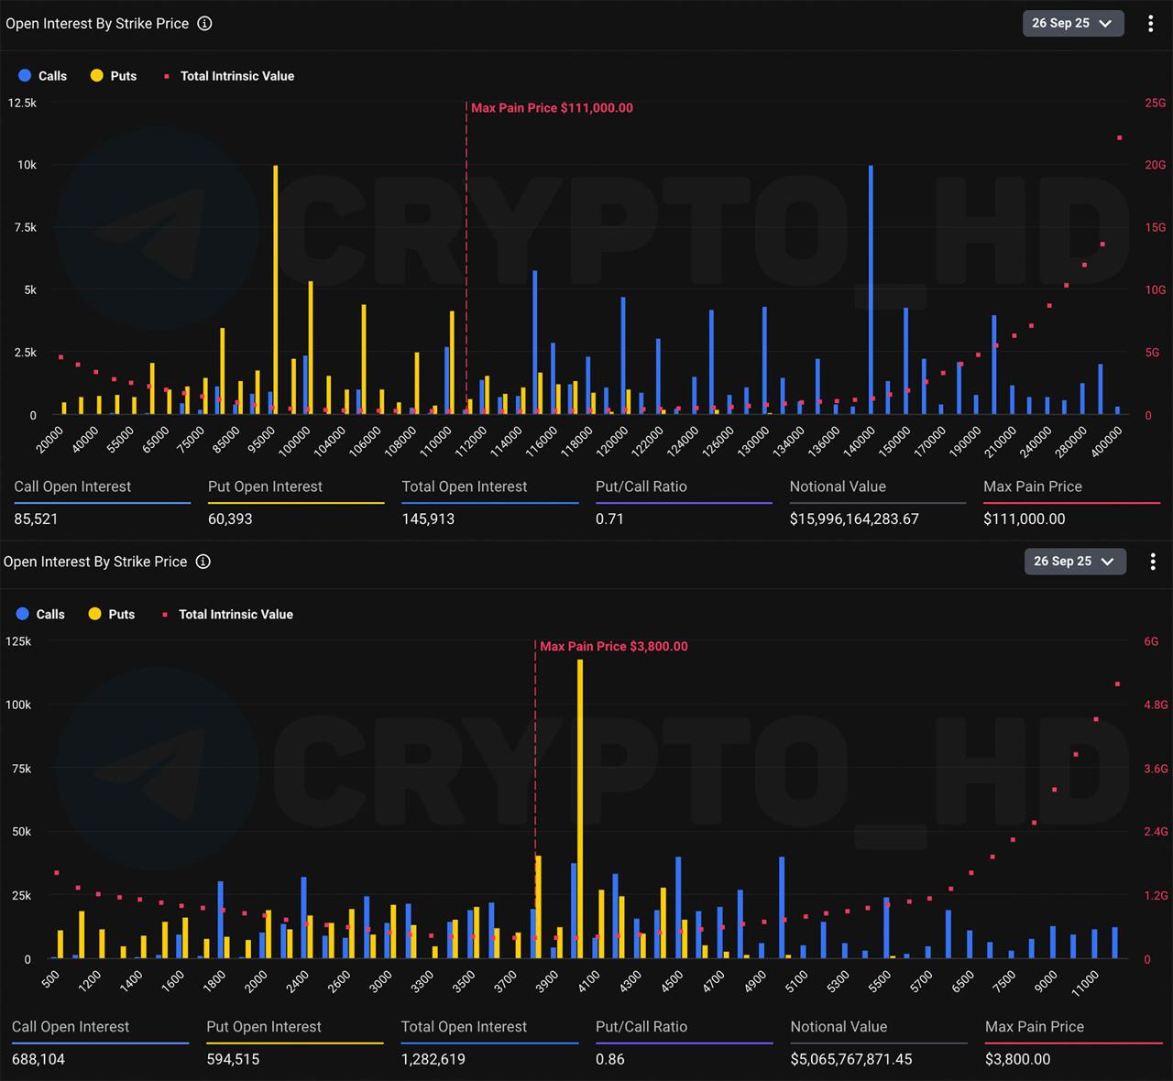Open the bottom chart's three-dot options menu
Screen dimensions: 1173x1081
[x=1152, y=562]
